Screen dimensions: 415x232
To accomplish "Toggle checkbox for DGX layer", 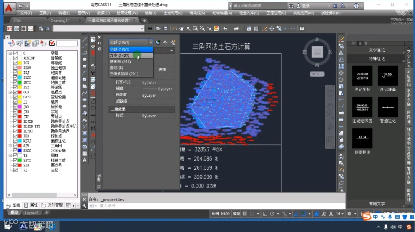I will tap(15, 63).
